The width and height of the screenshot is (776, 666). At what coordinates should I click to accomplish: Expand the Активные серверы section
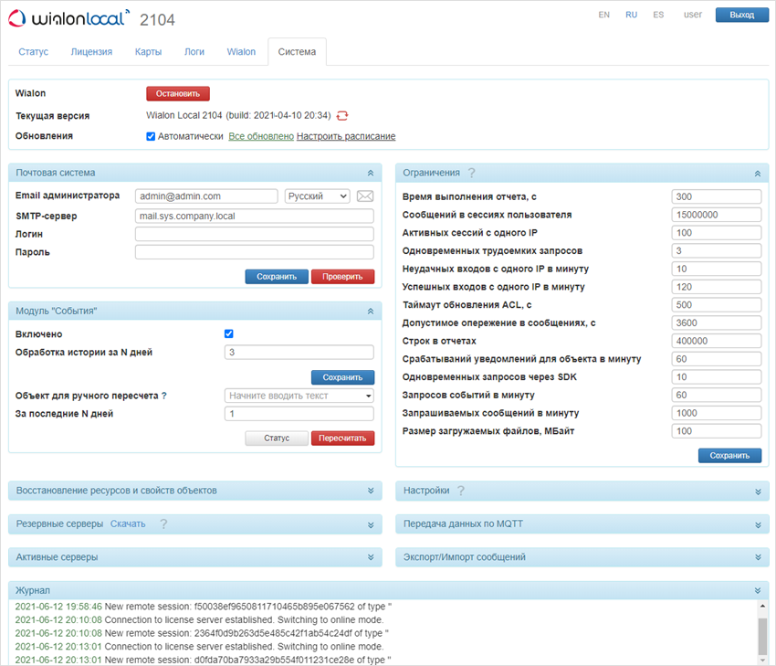[370, 557]
